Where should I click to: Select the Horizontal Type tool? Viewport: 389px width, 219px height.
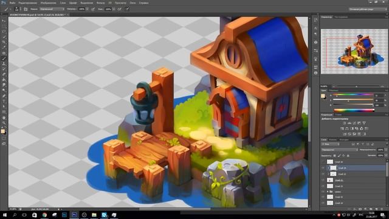(x=4, y=102)
